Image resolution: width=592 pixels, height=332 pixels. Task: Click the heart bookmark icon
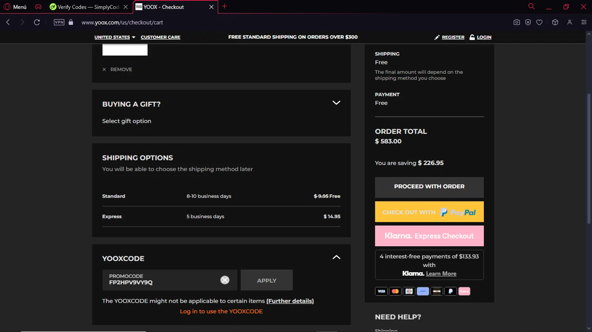point(539,22)
